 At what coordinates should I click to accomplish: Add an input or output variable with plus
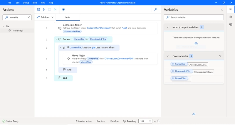coord(196,44)
